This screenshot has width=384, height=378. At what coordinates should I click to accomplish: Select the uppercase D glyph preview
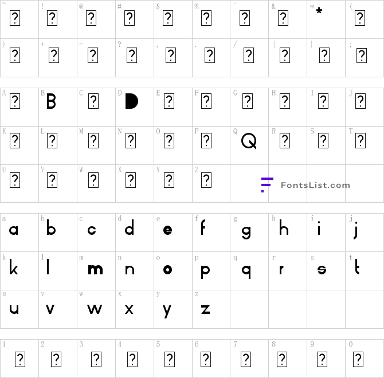tap(131, 101)
